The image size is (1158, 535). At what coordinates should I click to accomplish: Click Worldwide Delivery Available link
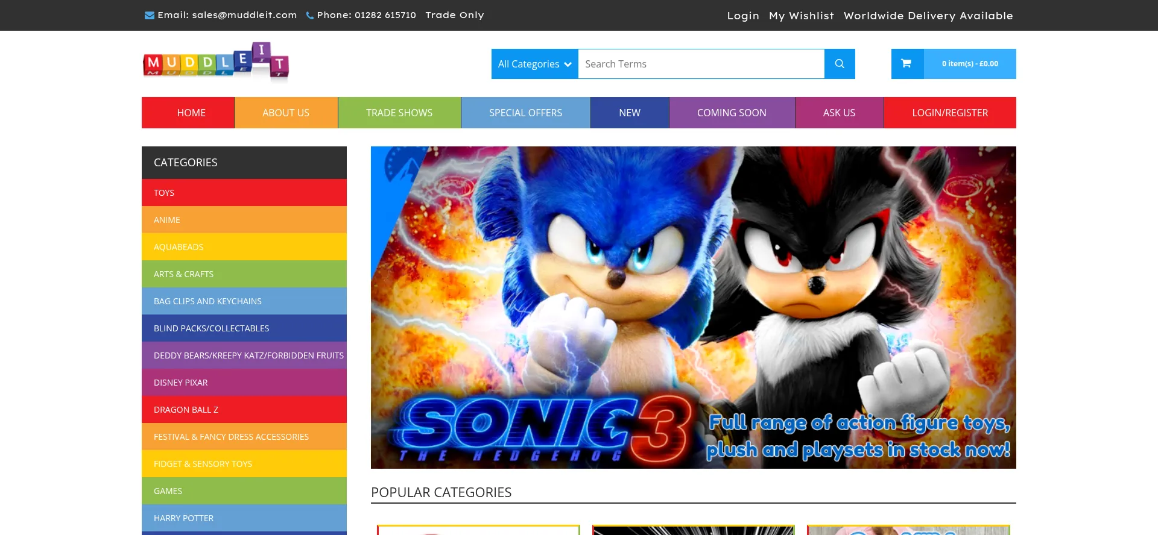click(928, 16)
